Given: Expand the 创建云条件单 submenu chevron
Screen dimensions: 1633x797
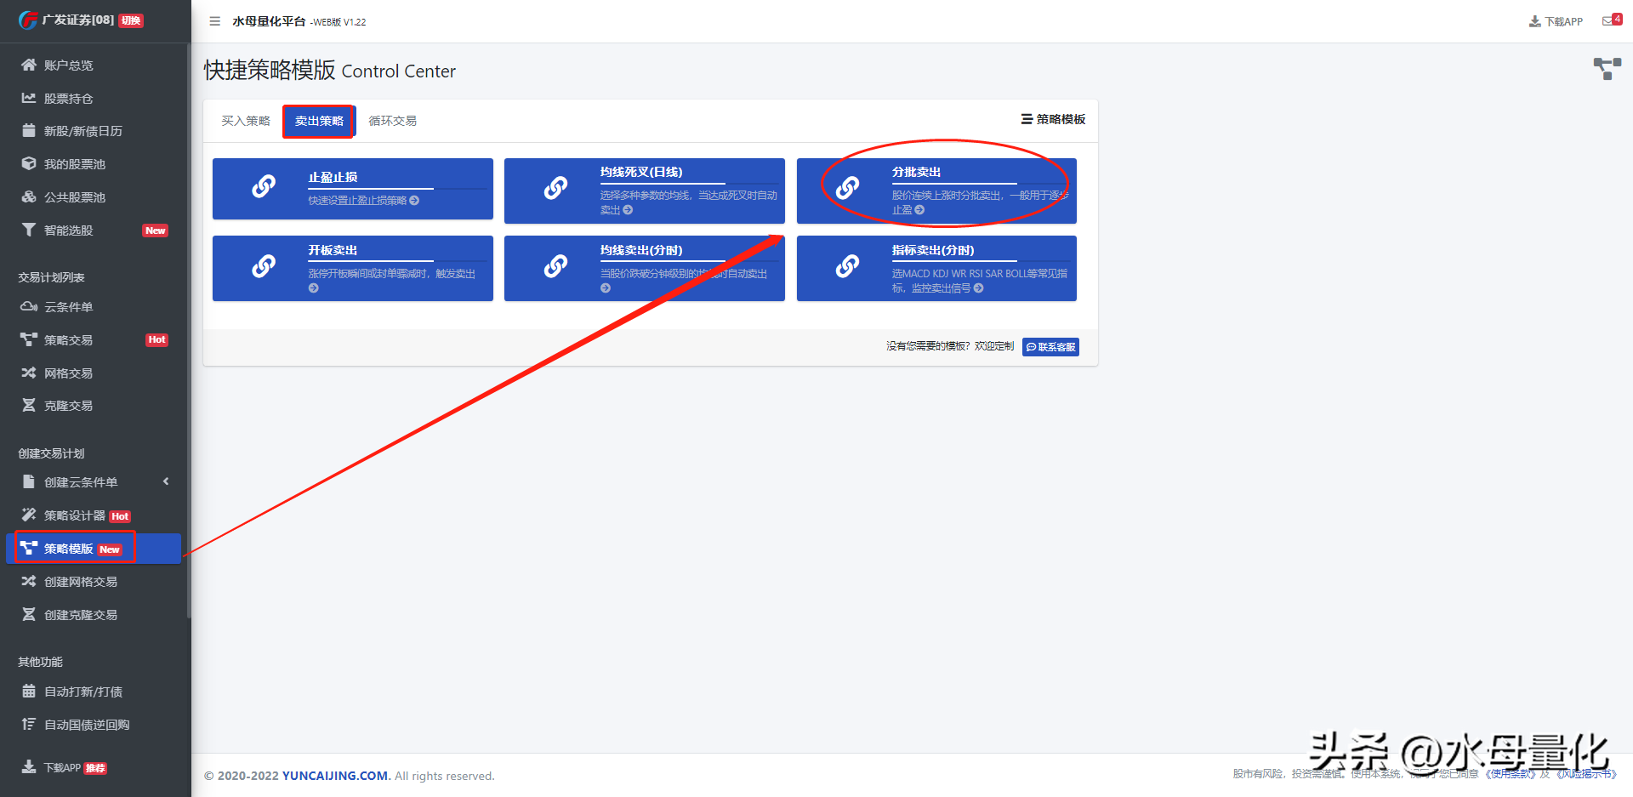Looking at the screenshot, I should pos(166,481).
